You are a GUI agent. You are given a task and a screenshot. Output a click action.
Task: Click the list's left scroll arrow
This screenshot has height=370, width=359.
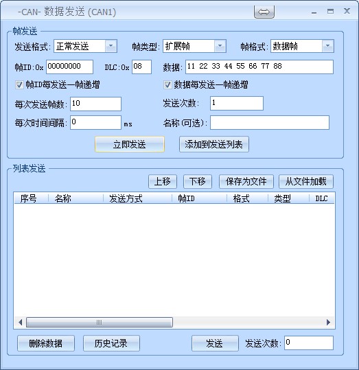(20, 323)
